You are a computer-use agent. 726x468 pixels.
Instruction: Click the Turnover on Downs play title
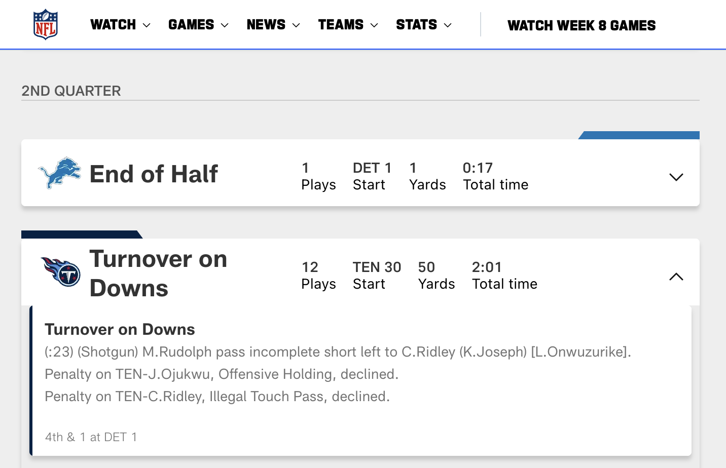pos(120,329)
